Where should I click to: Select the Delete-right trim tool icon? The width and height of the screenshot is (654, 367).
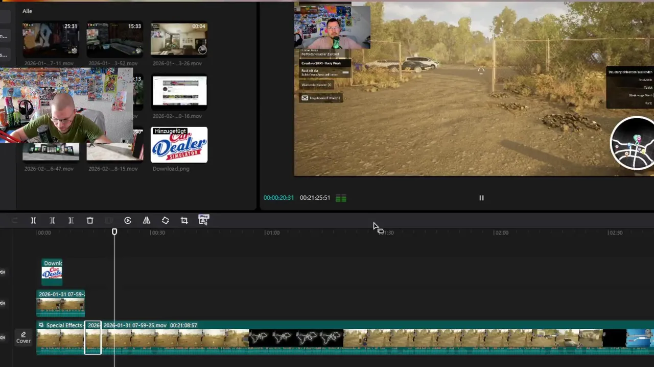[71, 220]
